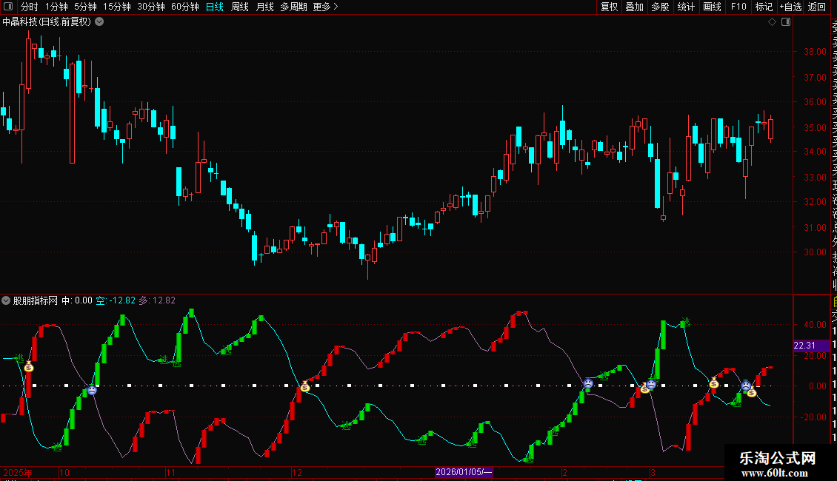Viewport: 837px width, 481px height.
Task: Click the 2025年 label on time axis
Action: pyautogui.click(x=18, y=472)
